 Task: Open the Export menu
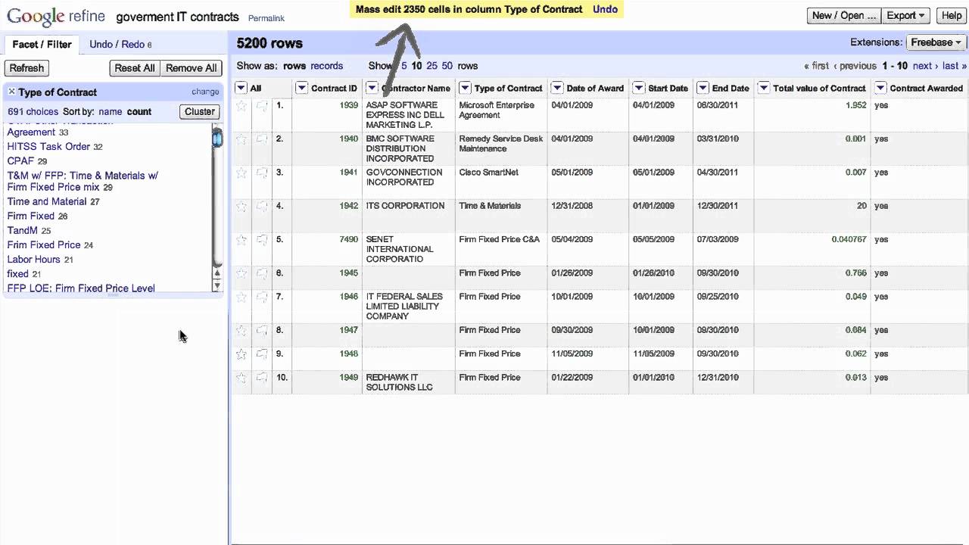point(905,15)
